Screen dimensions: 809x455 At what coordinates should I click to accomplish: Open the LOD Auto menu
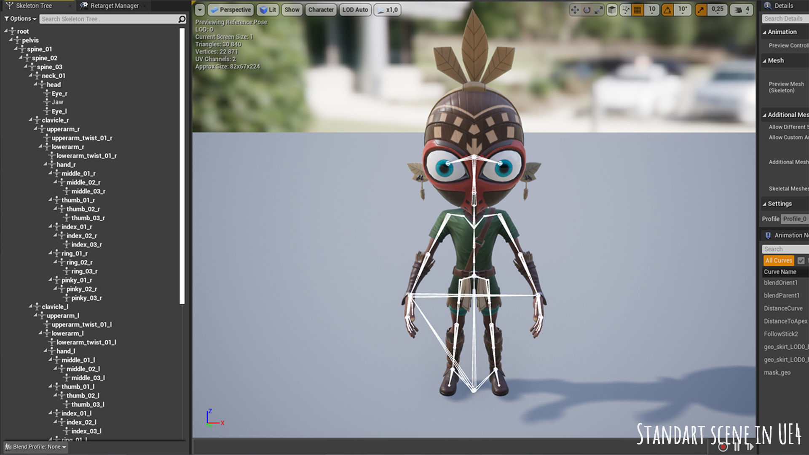point(355,10)
